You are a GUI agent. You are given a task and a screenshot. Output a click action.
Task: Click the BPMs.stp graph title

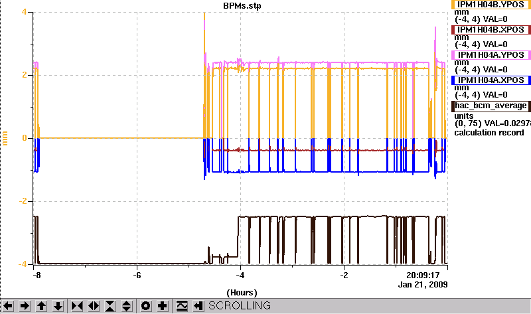click(242, 6)
